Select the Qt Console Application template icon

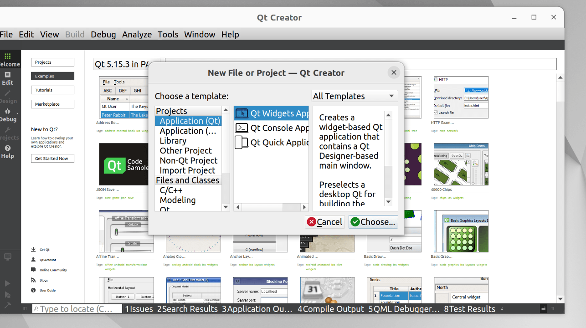[242, 128]
